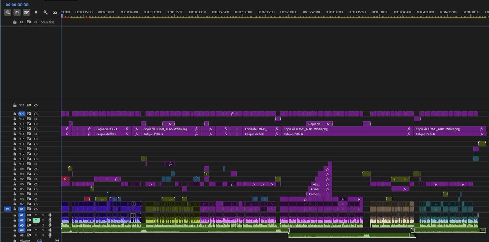The image size is (489, 242).
Task: Toggle targeting for audio track A4
Action: point(22,230)
